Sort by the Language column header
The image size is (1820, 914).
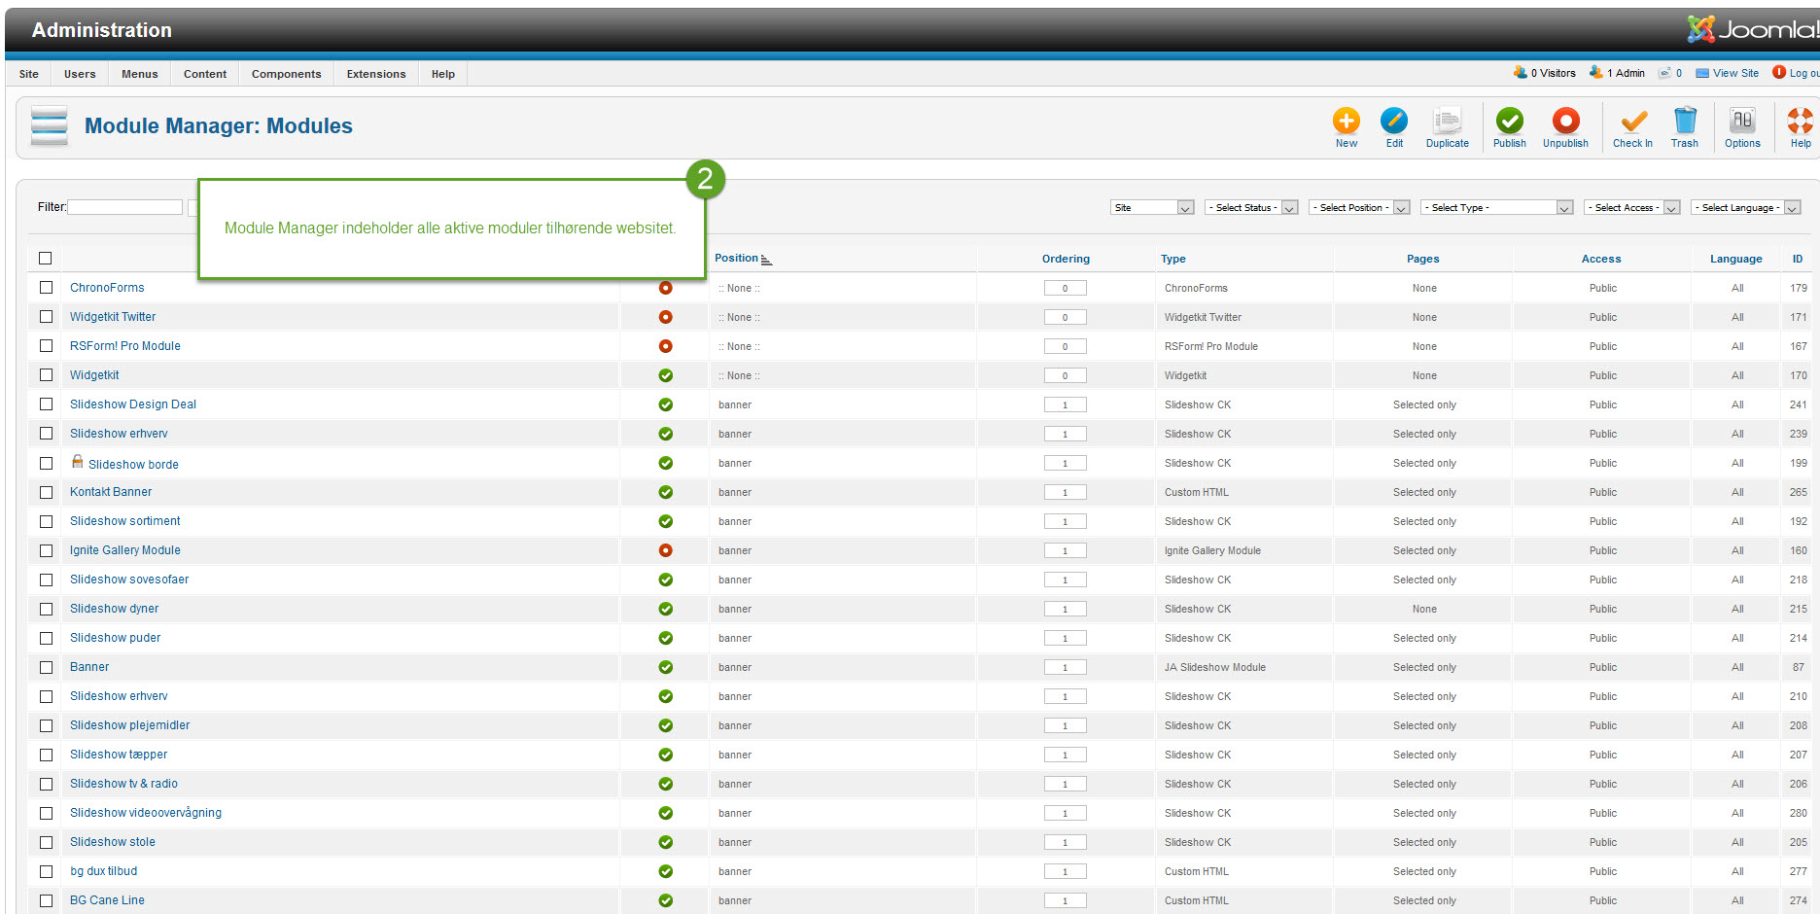(x=1735, y=259)
